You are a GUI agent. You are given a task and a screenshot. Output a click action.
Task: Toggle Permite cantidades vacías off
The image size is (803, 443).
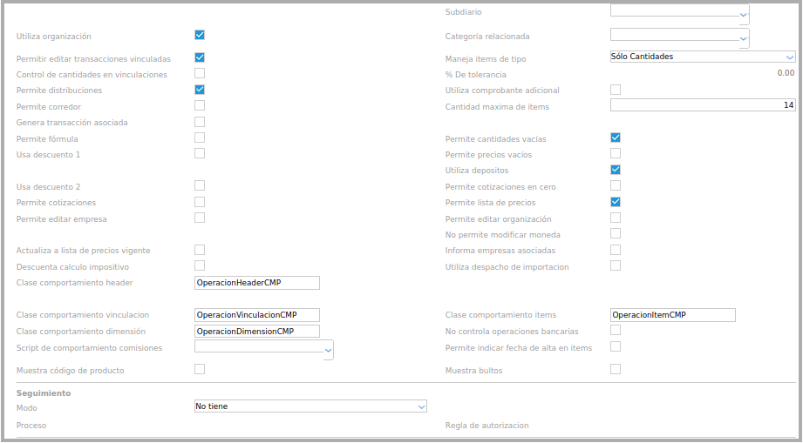616,138
